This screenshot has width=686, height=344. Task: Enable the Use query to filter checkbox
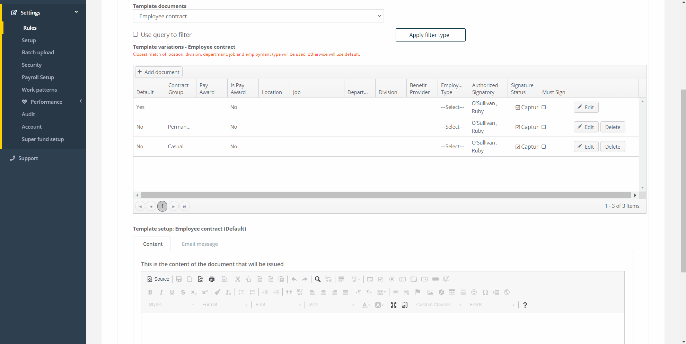coord(135,34)
